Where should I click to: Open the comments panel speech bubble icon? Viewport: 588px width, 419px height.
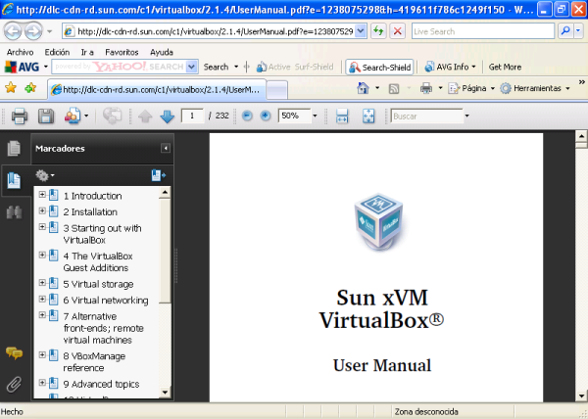pyautogui.click(x=14, y=353)
